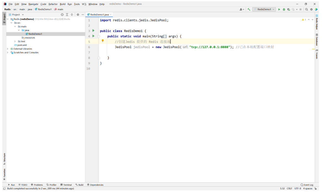Open the Build menu
322x195 pixels.
click(x=63, y=4)
